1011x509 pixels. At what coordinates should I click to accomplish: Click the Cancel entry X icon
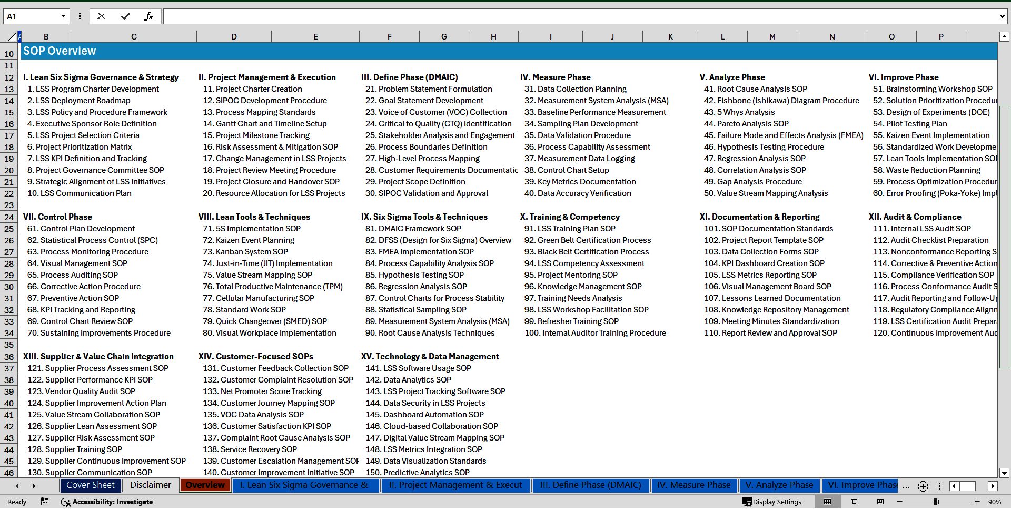pyautogui.click(x=101, y=16)
